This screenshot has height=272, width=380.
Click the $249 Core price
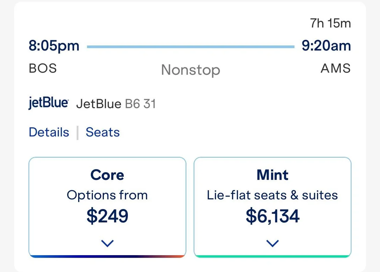coord(107,216)
